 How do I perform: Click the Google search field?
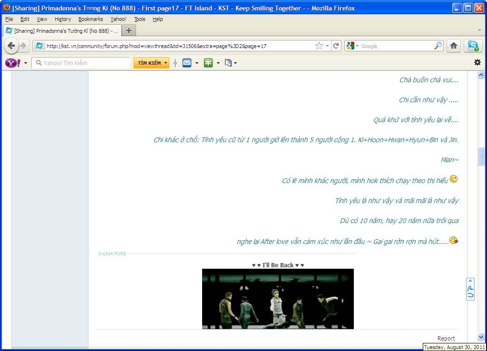[x=397, y=46]
